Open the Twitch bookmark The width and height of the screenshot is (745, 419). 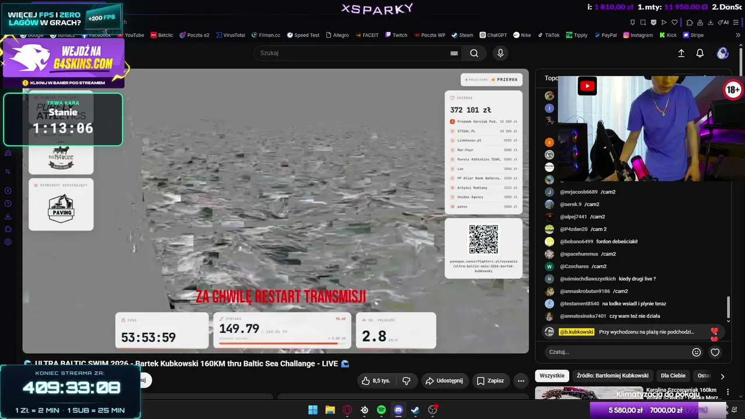(396, 35)
